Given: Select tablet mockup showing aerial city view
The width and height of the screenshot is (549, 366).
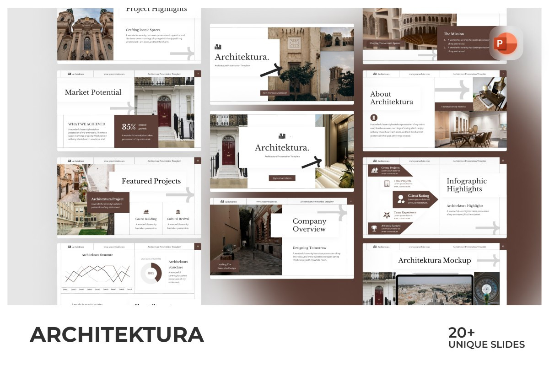Looking at the screenshot, I should 434,290.
